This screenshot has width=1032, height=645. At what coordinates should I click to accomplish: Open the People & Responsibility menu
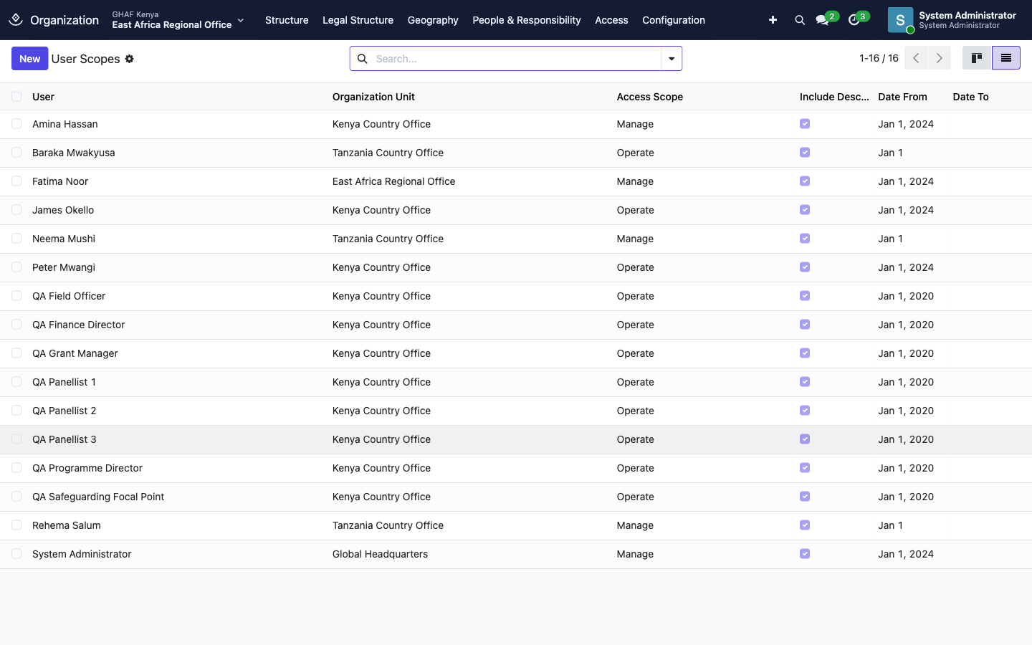coord(527,20)
